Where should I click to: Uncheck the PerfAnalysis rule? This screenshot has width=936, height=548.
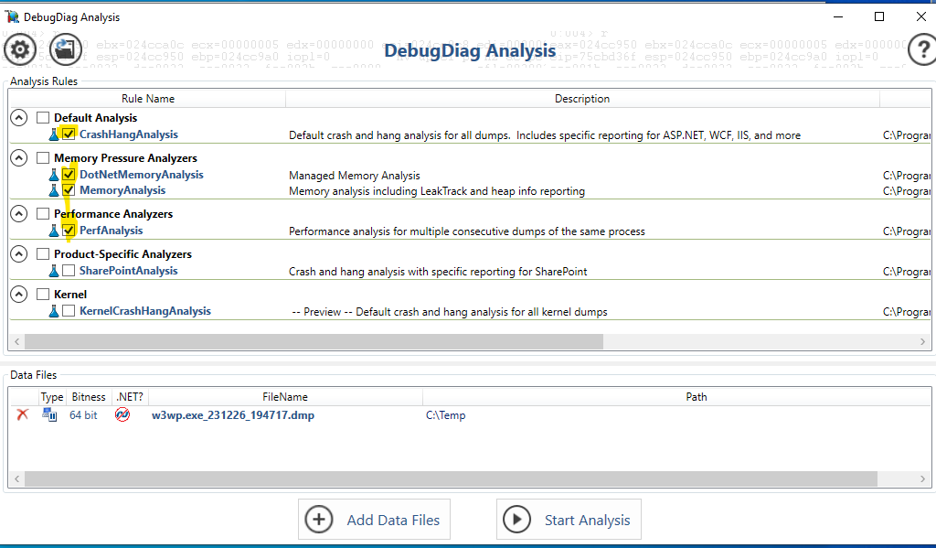pyautogui.click(x=69, y=230)
